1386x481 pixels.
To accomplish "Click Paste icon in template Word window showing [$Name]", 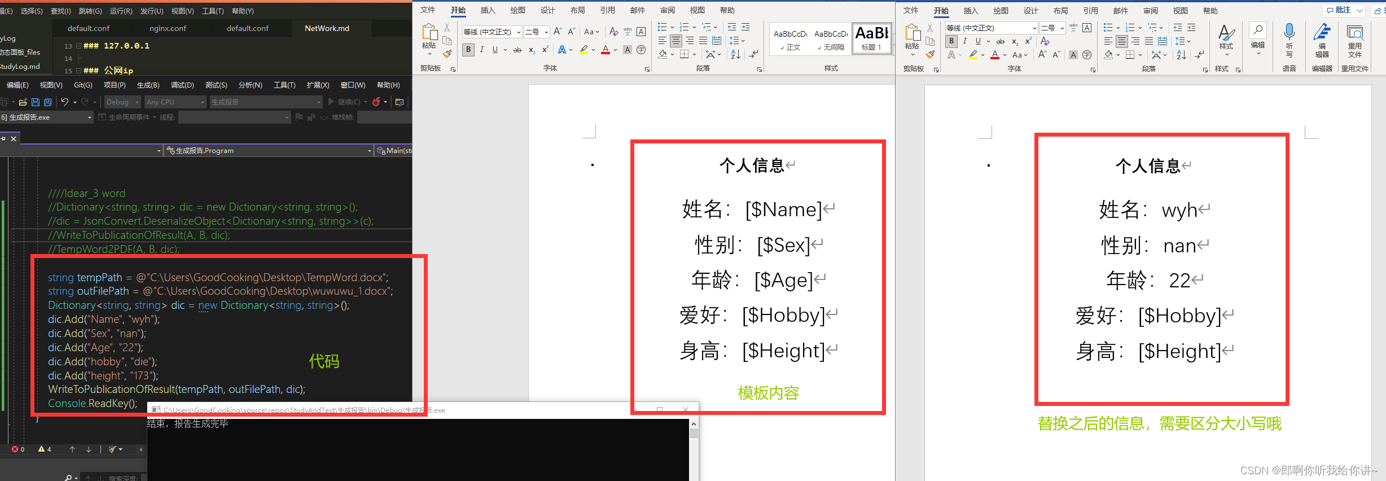I will [429, 32].
